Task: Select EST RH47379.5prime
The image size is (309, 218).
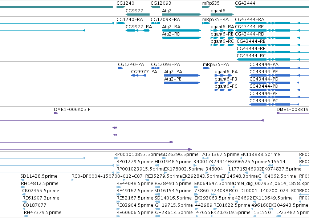Action: point(42,213)
